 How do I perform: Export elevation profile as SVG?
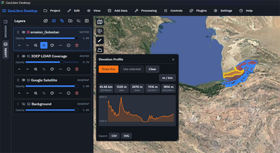(127, 136)
